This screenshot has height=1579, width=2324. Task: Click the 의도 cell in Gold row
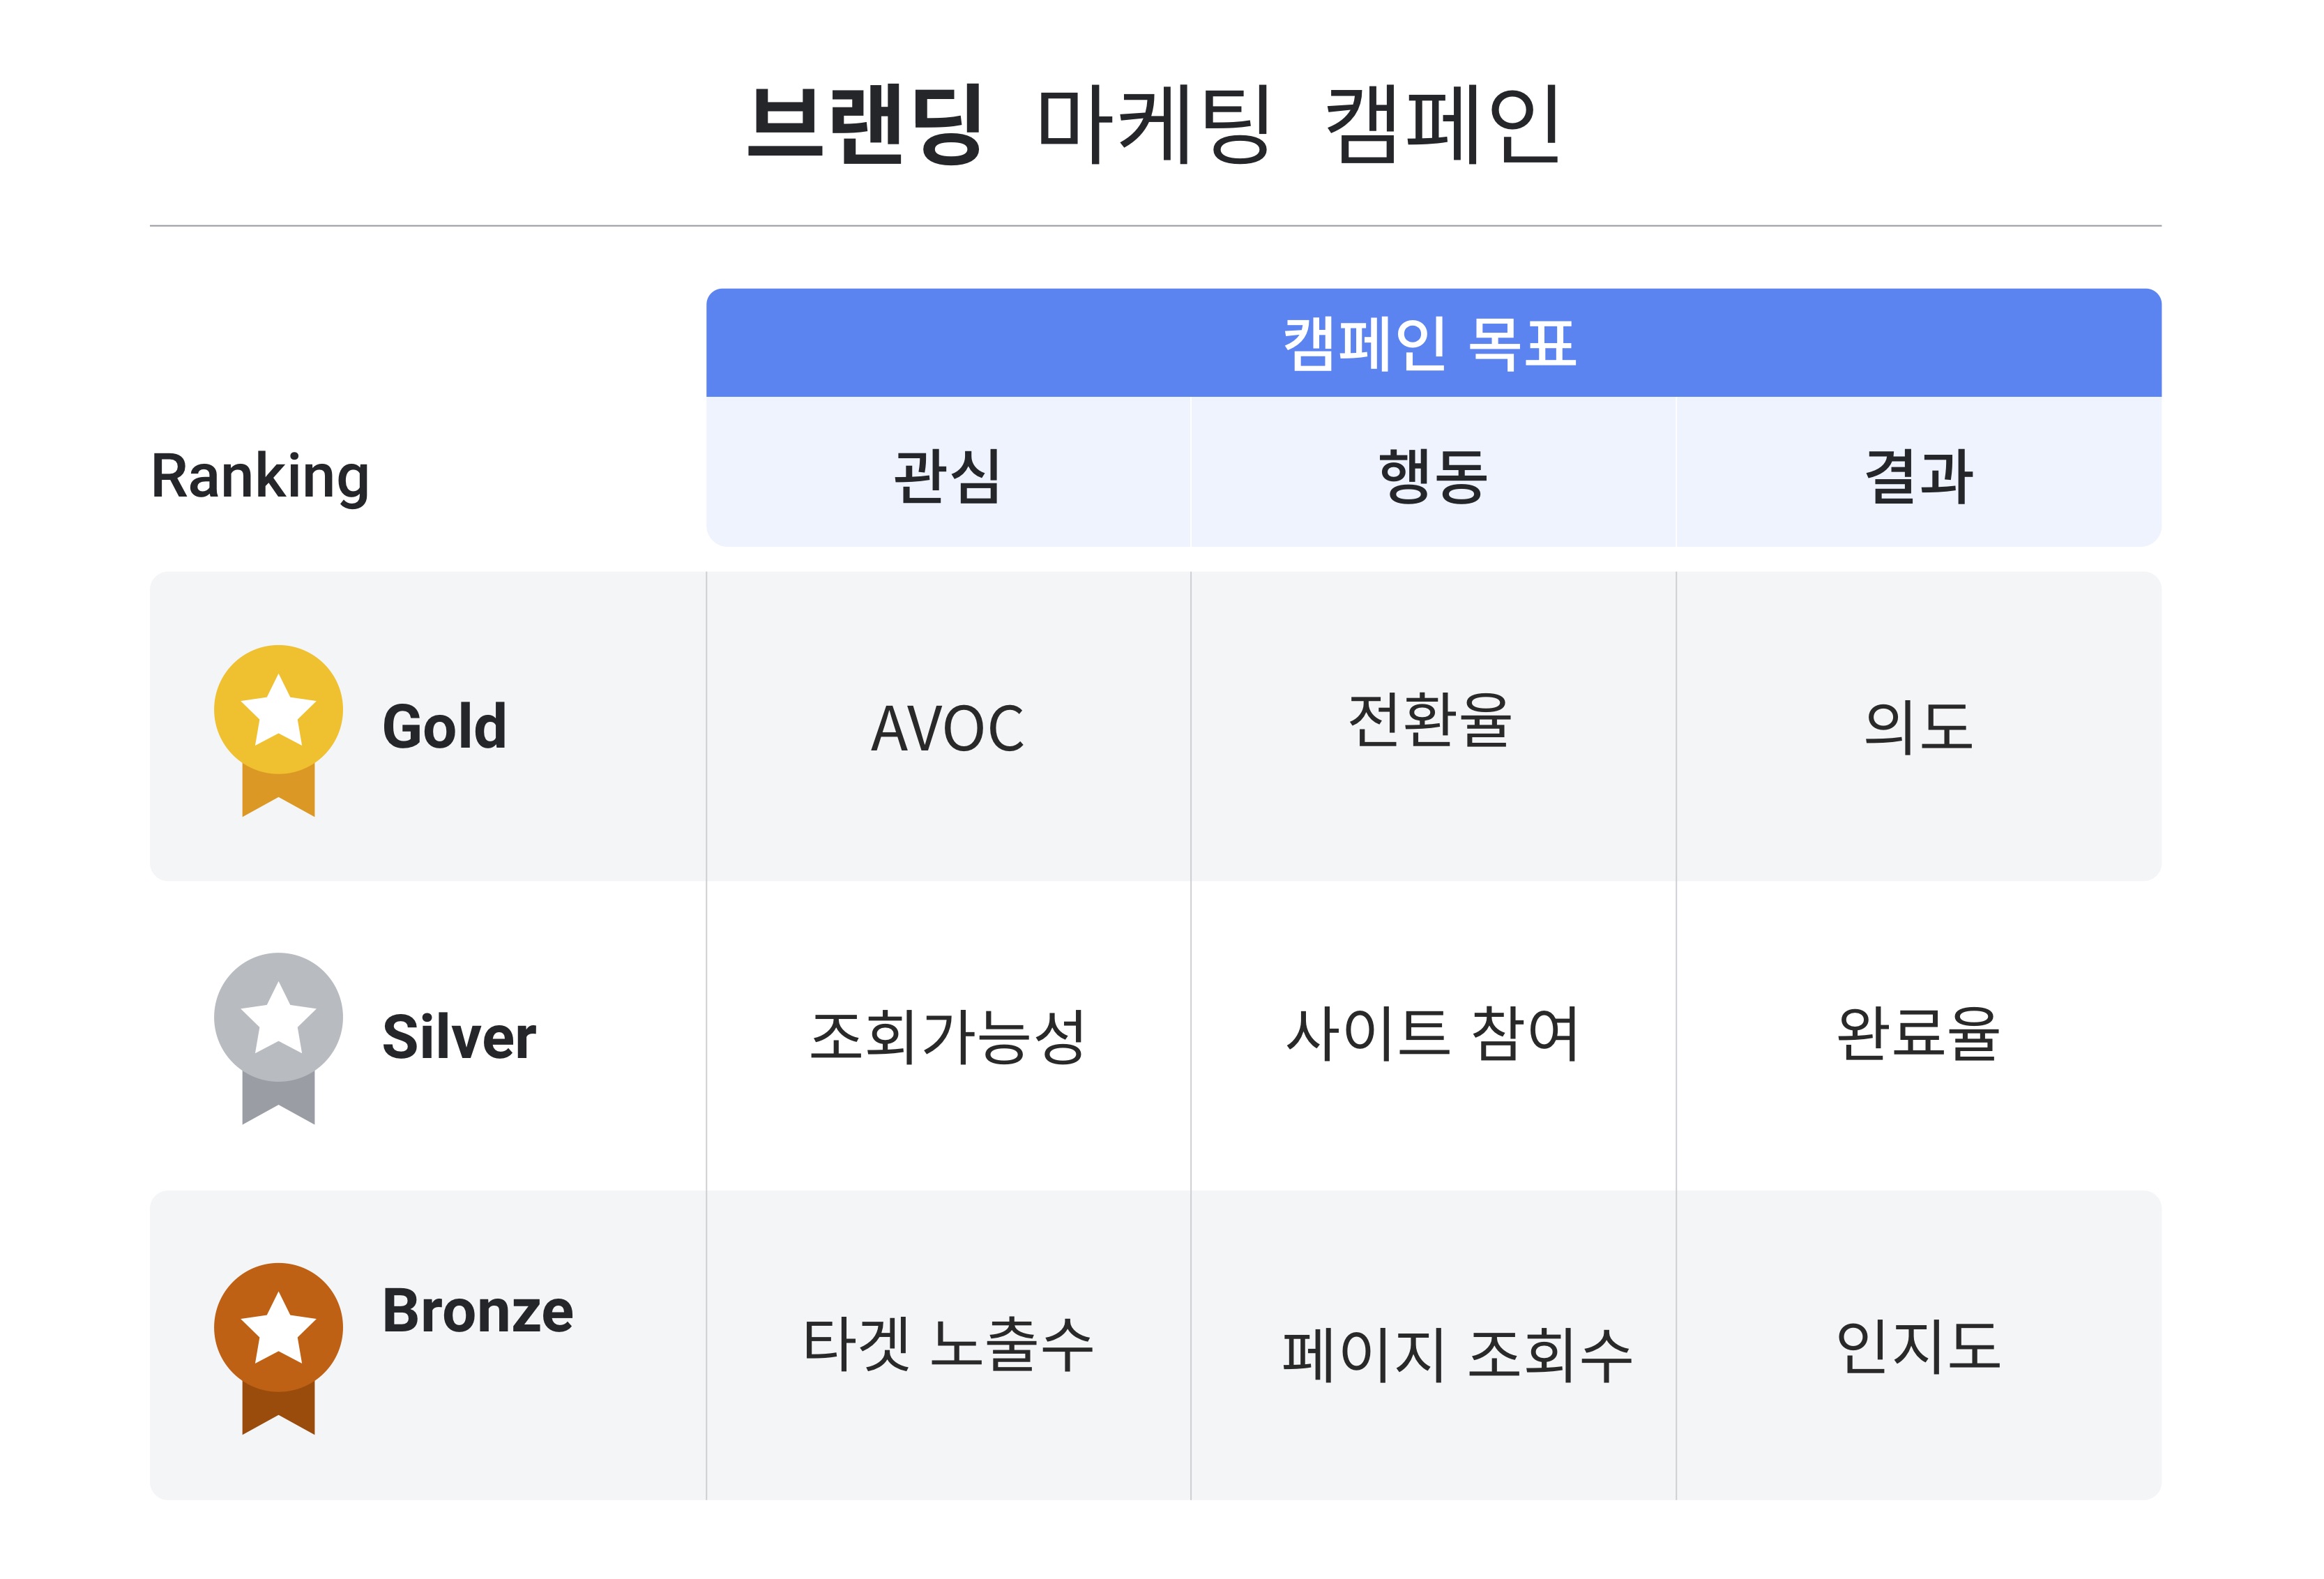[1919, 727]
